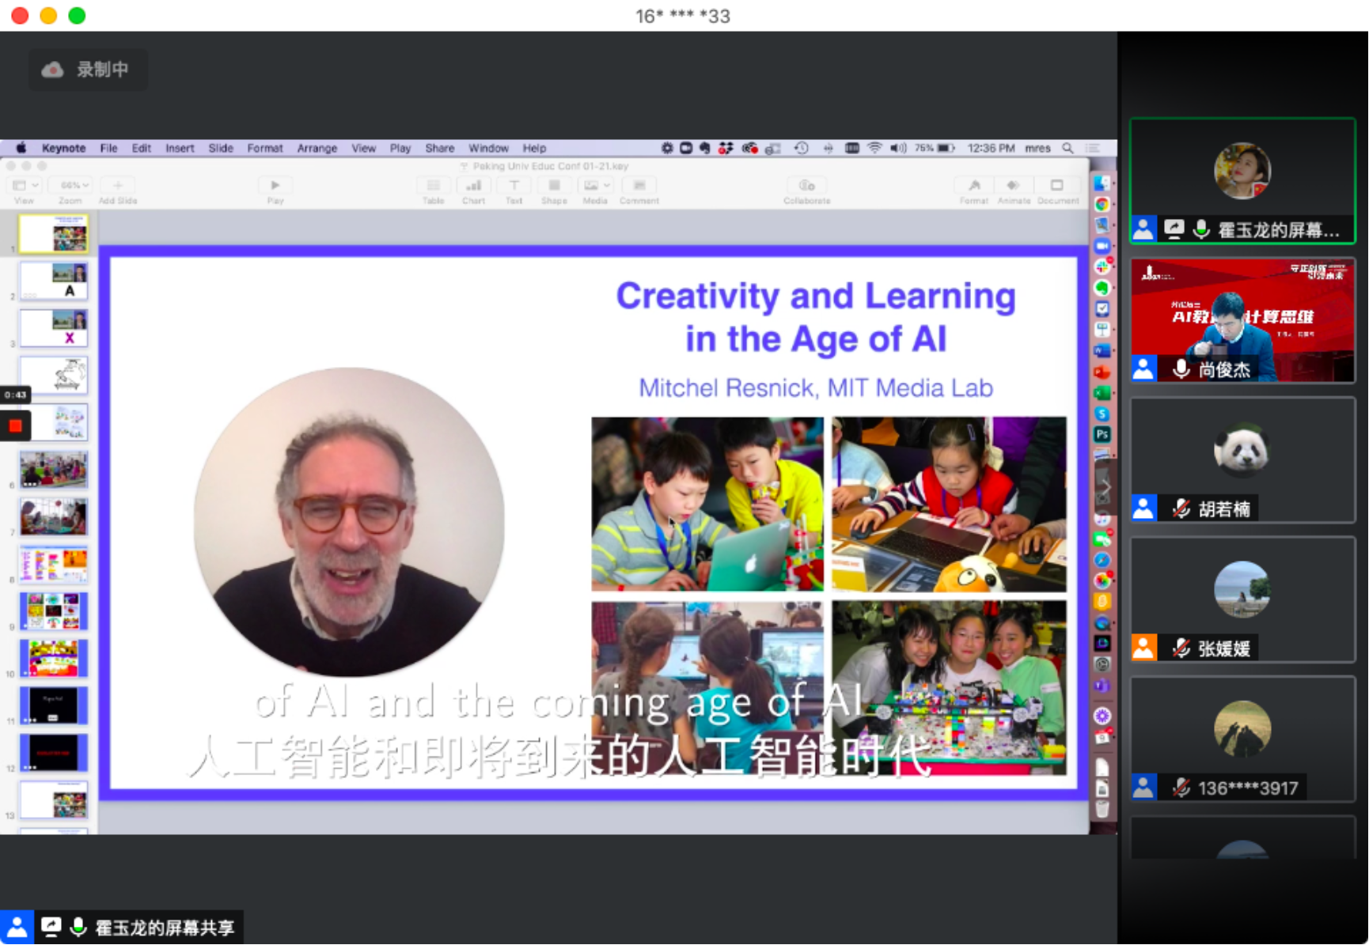1369x945 pixels.
Task: Click the Spotlight search magnifier icon
Action: [x=1068, y=148]
